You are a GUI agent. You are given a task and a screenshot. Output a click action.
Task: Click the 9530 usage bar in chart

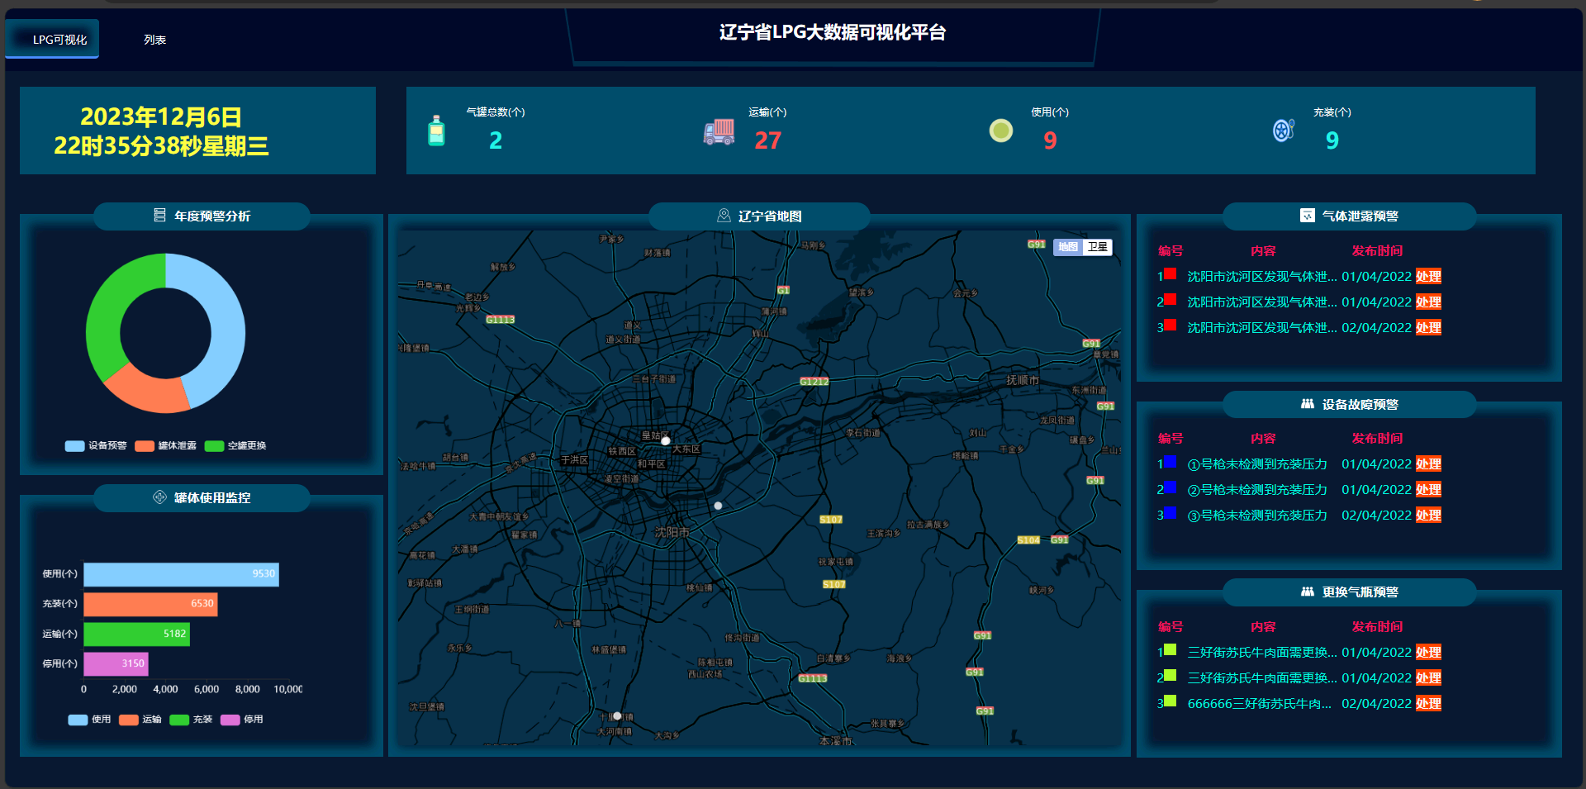[x=181, y=574]
